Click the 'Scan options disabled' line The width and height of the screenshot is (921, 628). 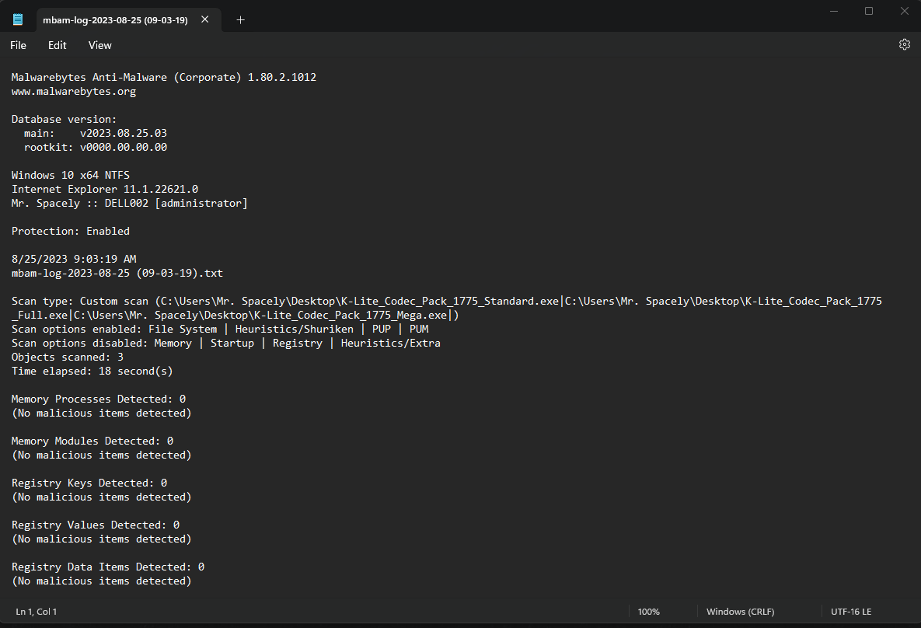(225, 343)
